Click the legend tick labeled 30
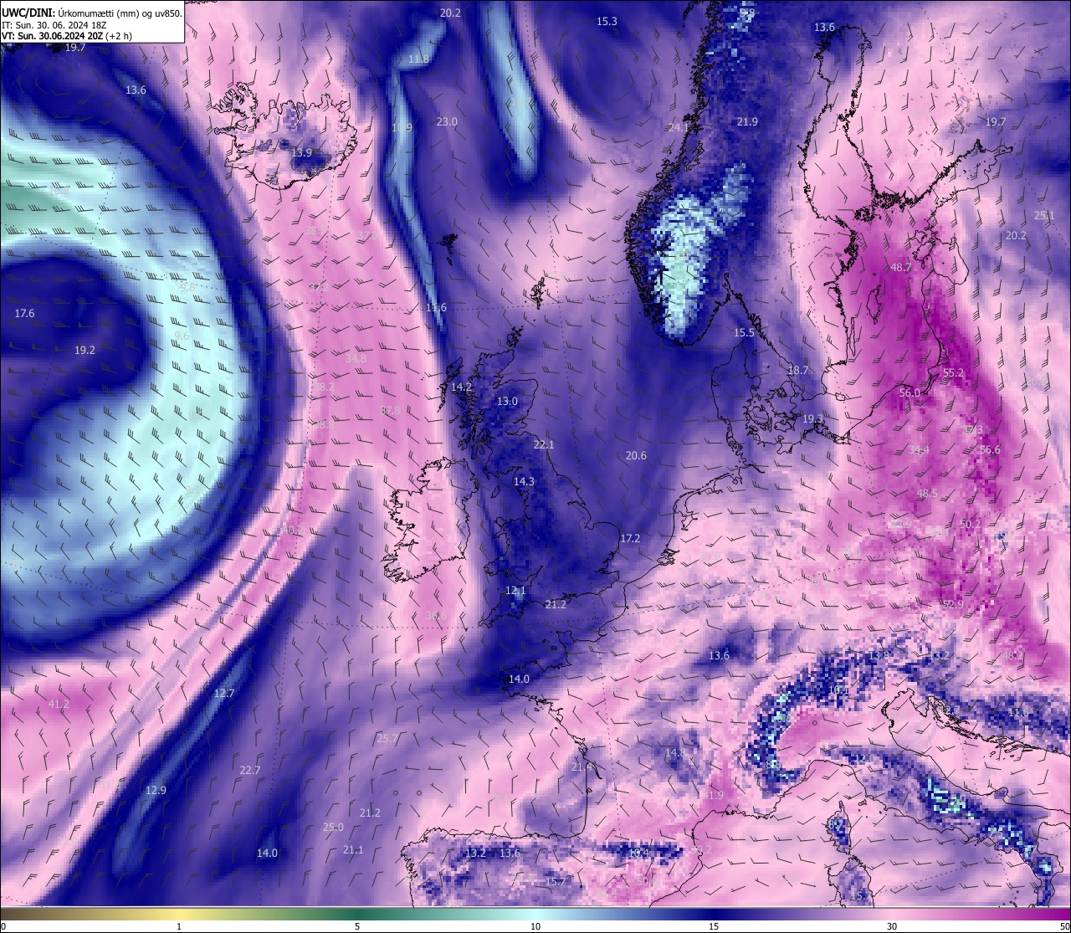 [892, 926]
